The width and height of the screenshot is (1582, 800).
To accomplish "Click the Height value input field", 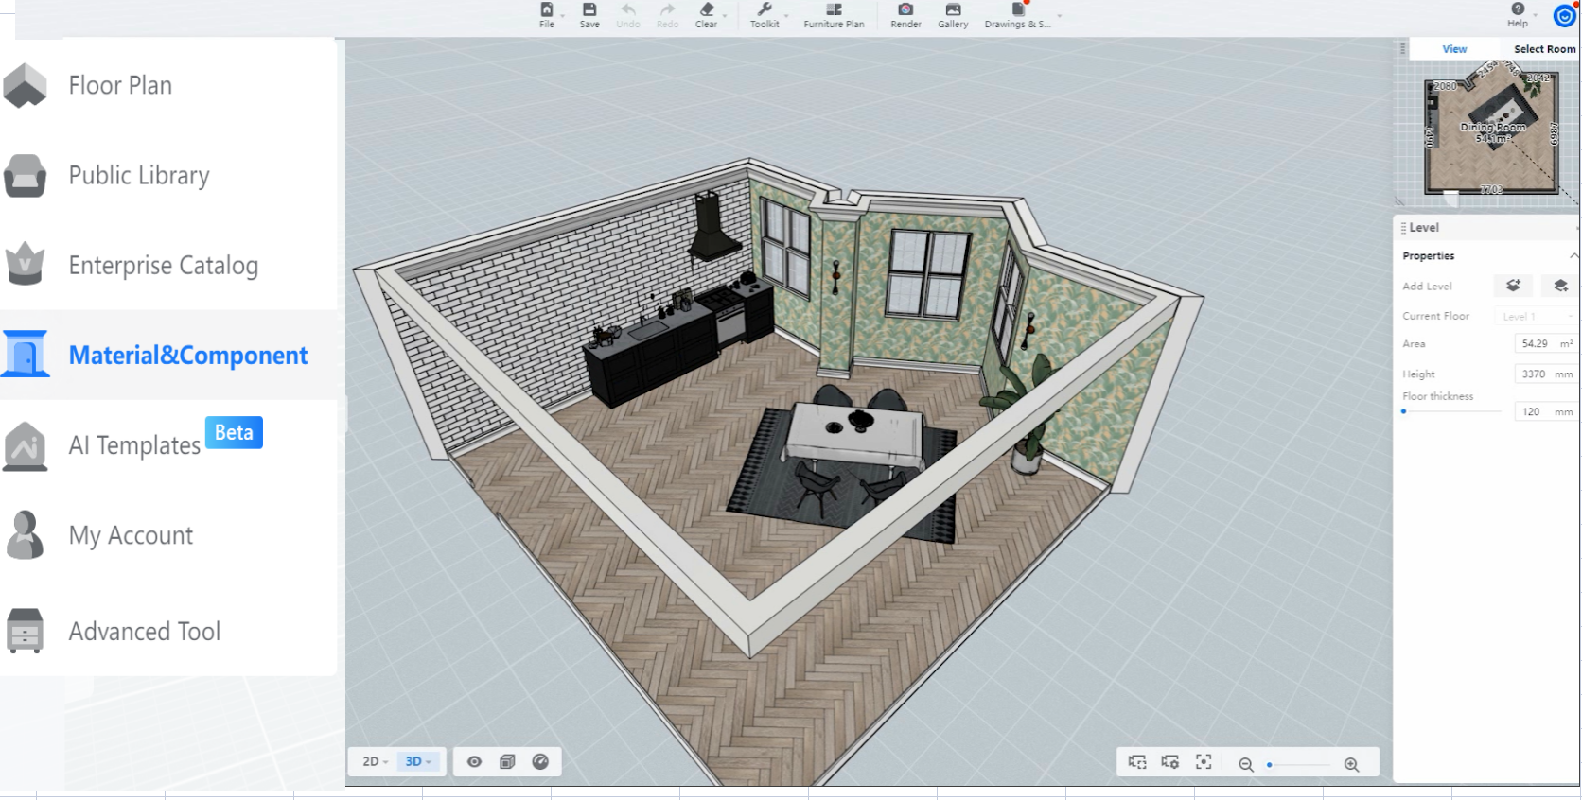I will point(1535,374).
